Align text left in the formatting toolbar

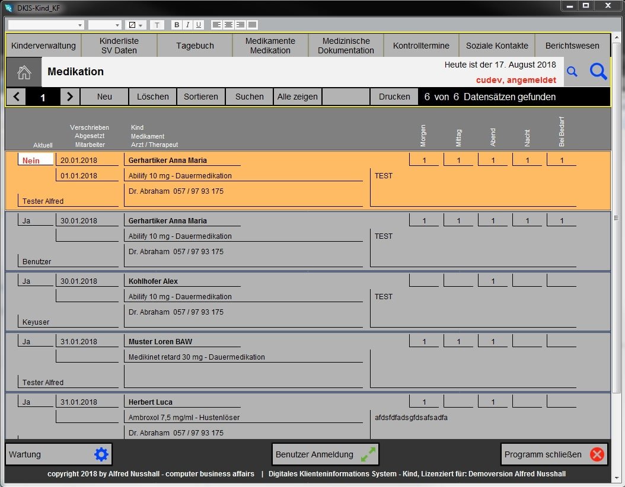[216, 25]
